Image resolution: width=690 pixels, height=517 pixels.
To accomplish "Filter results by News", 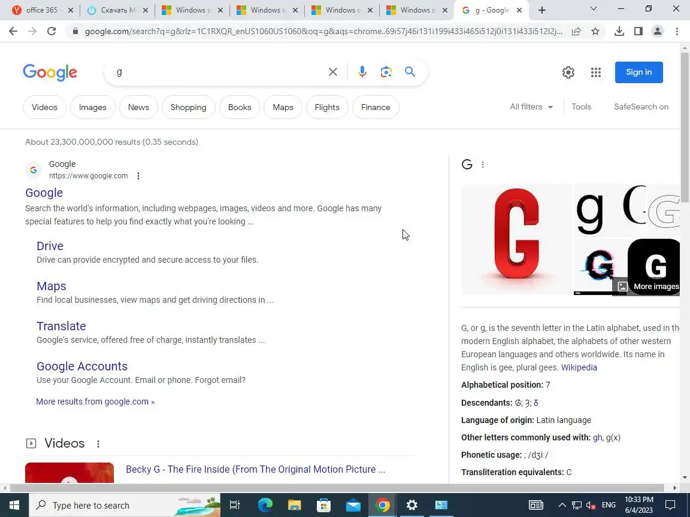I will pyautogui.click(x=138, y=107).
